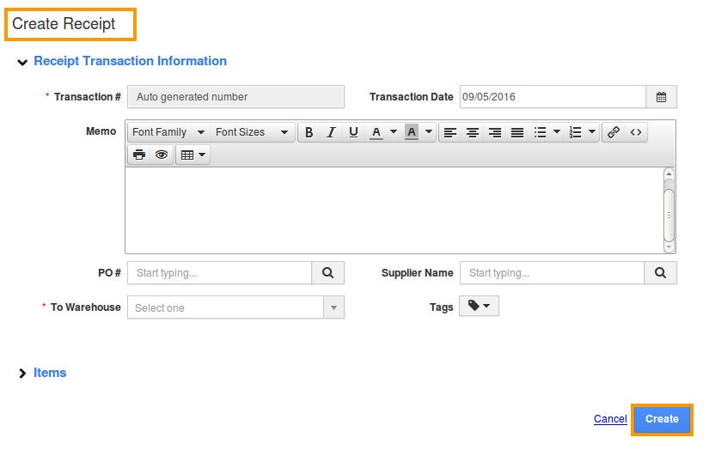Toggle bold formatting in Memo editor
Image resolution: width=709 pixels, height=456 pixels.
point(309,132)
